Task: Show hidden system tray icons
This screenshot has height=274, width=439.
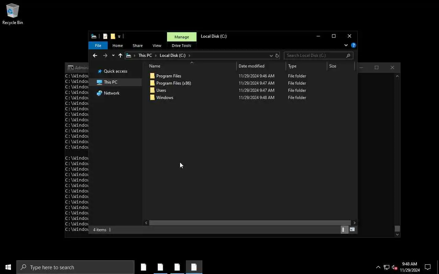Action: 378,267
